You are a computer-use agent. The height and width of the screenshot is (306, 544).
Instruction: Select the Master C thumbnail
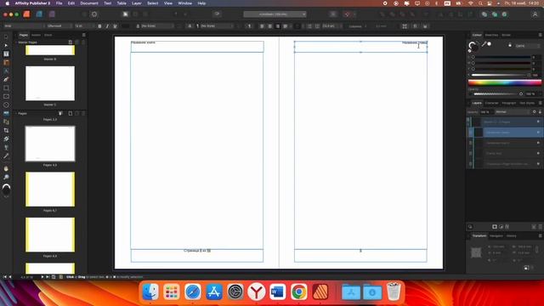point(50,83)
